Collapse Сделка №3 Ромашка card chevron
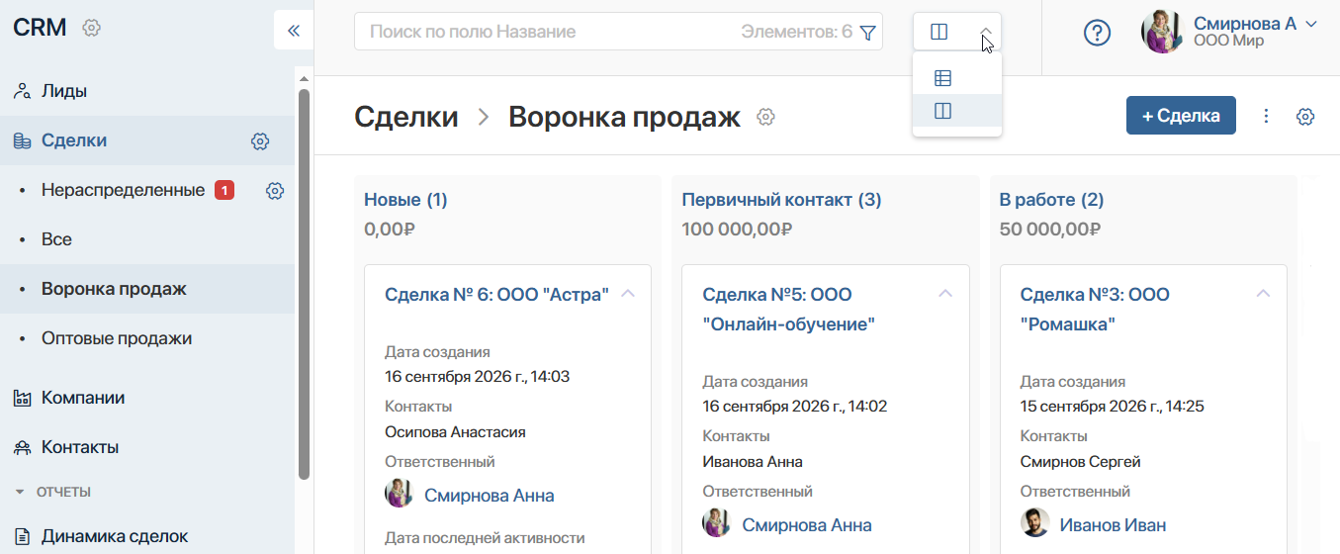This screenshot has height=554, width=1340. point(1262,294)
